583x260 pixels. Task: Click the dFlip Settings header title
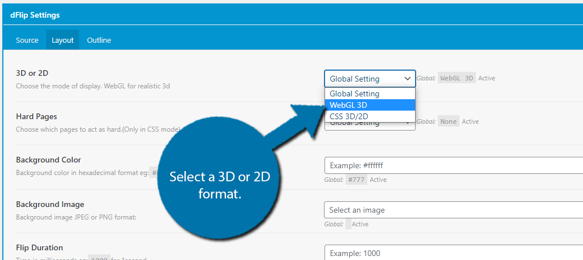[35, 15]
